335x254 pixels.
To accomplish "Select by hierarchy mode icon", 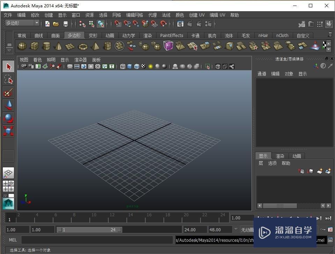I will (82, 24).
